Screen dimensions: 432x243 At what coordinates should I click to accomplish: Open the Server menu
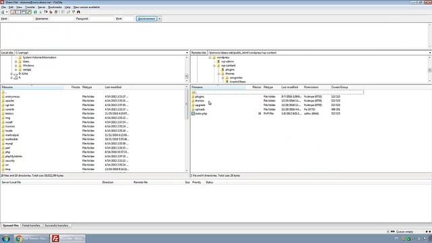[x=42, y=7]
